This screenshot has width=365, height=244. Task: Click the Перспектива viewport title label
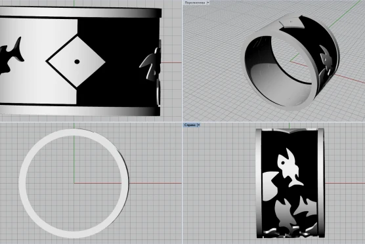[194, 3]
